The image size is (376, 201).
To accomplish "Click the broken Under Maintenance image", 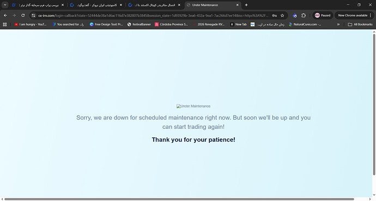I will [x=193, y=106].
